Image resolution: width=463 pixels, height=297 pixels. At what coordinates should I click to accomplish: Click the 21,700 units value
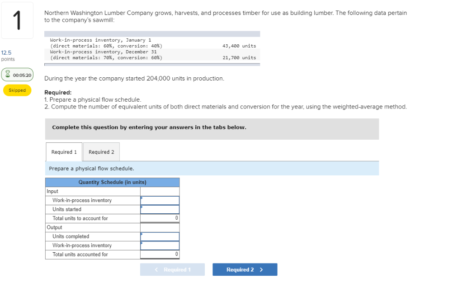point(239,57)
